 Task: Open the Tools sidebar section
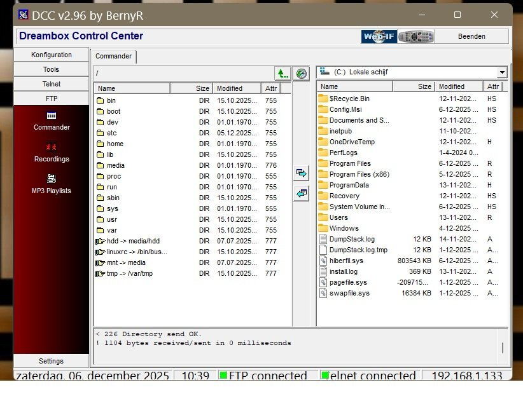point(52,69)
